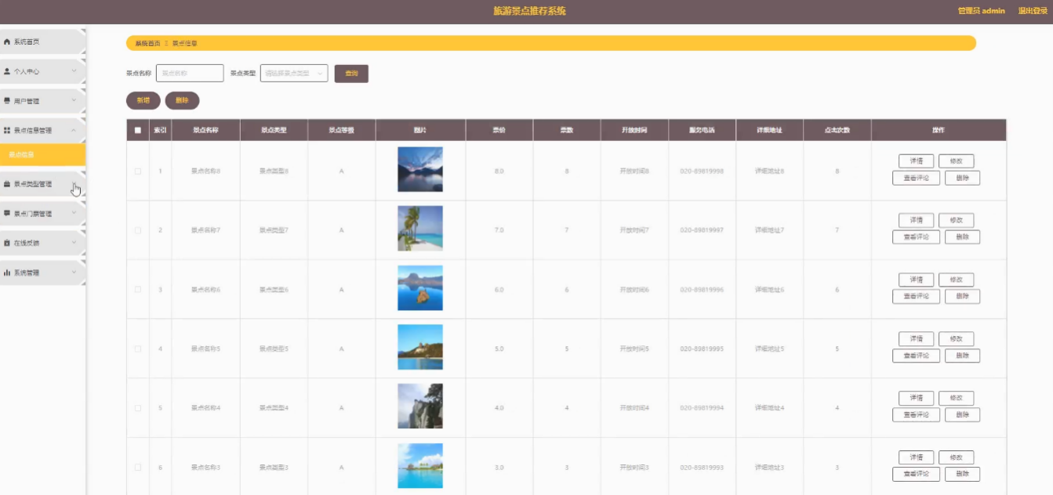Open 详情 for row 景点名称3
1053x495 pixels.
point(916,457)
